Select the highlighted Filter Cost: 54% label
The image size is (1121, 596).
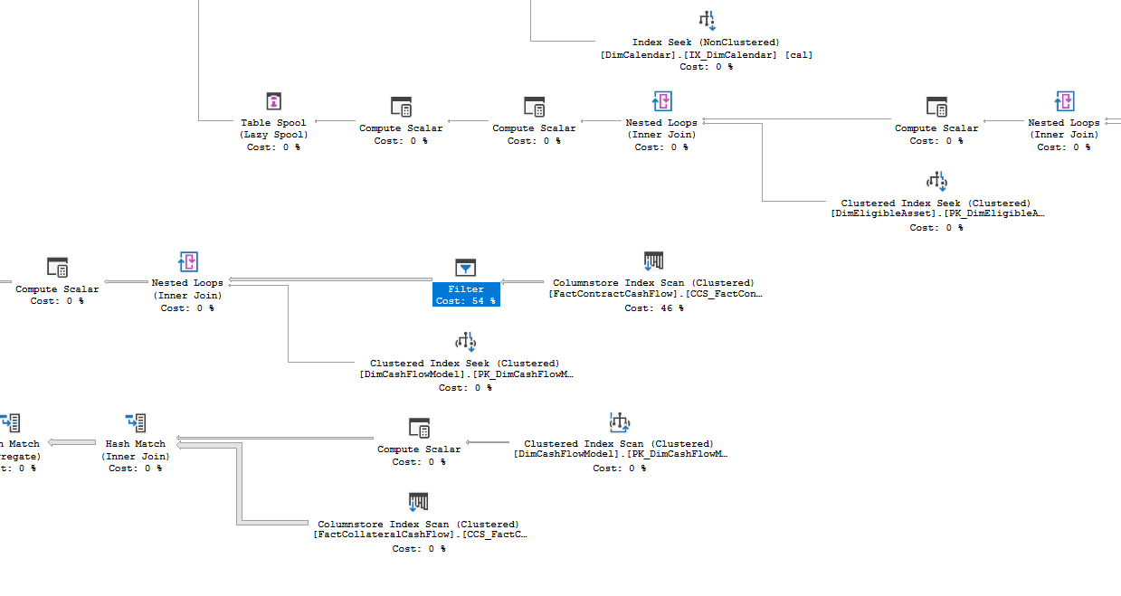465,294
